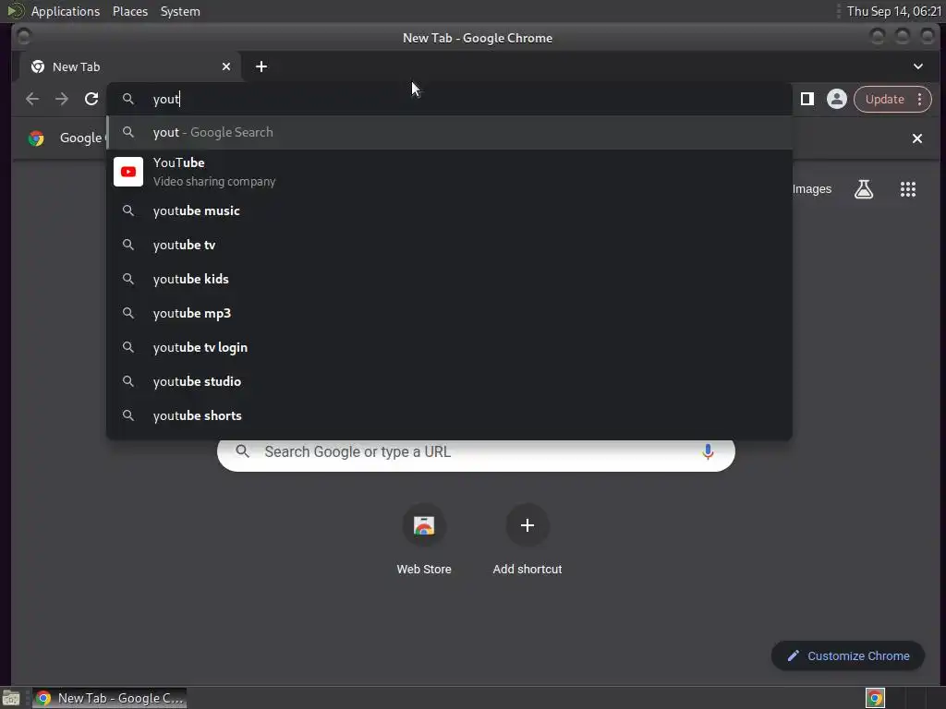
Task: Start voice search with microphone icon
Action: tap(708, 451)
